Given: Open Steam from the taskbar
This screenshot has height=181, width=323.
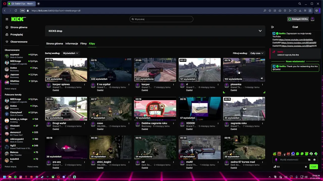Looking at the screenshot, I should click(42, 177).
